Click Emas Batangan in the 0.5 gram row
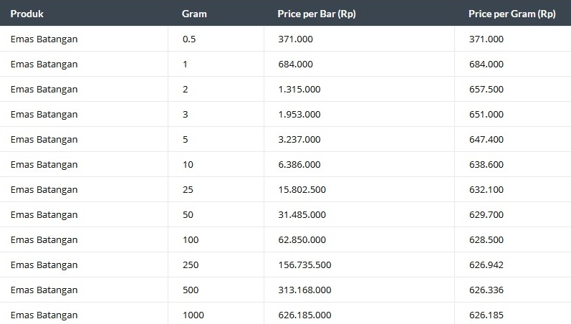The width and height of the screenshot is (571, 324). (x=44, y=39)
